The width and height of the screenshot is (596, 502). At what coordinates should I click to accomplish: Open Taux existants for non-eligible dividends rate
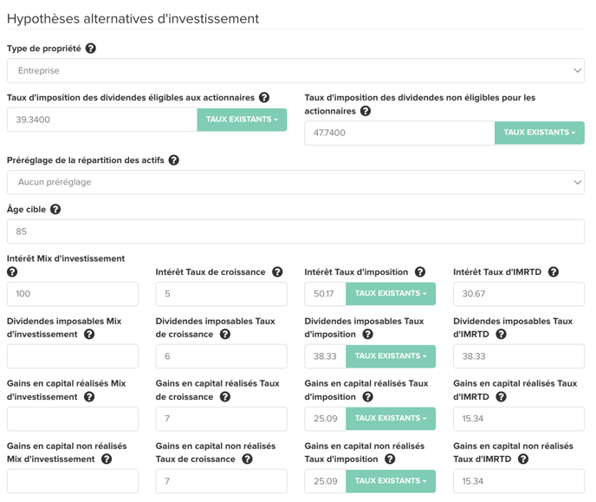(540, 133)
